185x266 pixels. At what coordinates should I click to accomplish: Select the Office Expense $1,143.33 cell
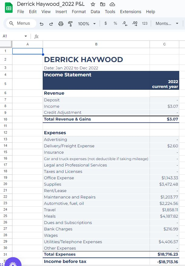(x=164, y=178)
